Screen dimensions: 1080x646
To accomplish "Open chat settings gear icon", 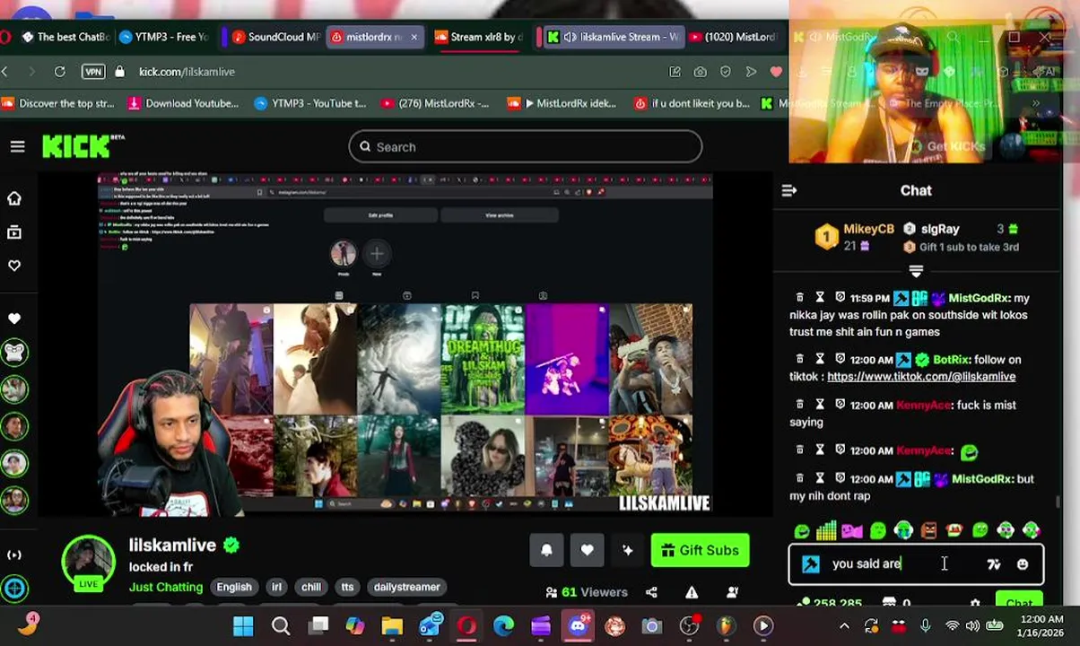I will [975, 604].
